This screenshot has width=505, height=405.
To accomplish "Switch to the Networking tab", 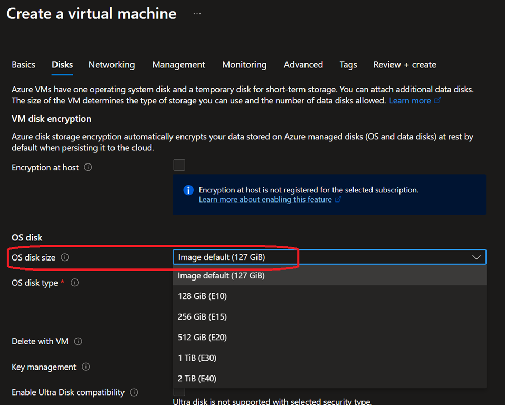I will (x=111, y=65).
